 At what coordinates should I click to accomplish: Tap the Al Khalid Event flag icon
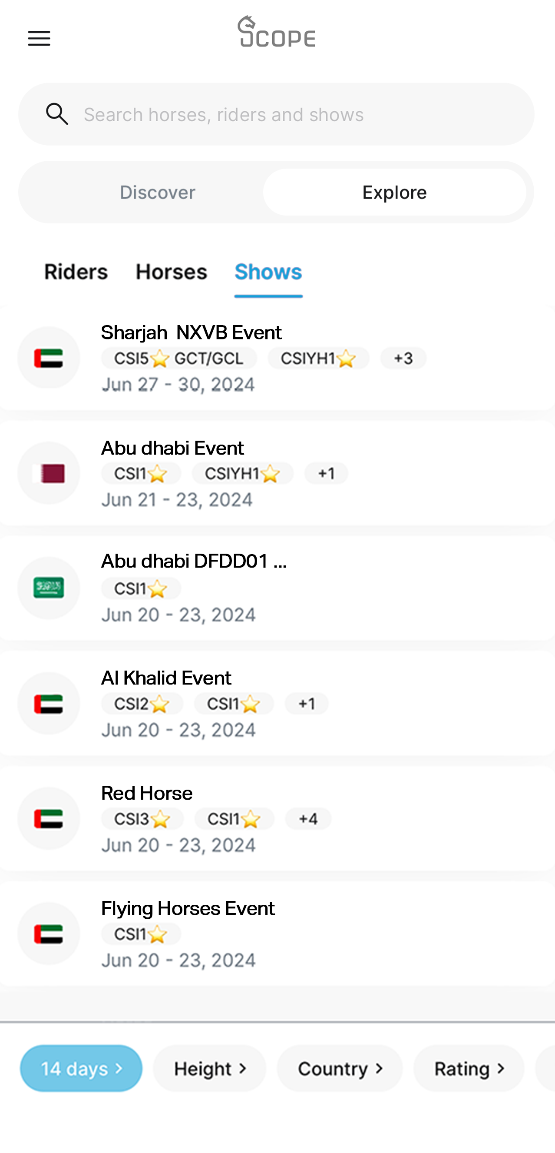point(49,703)
